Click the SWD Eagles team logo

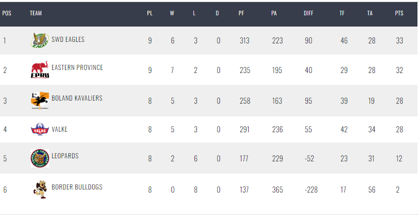(x=40, y=40)
